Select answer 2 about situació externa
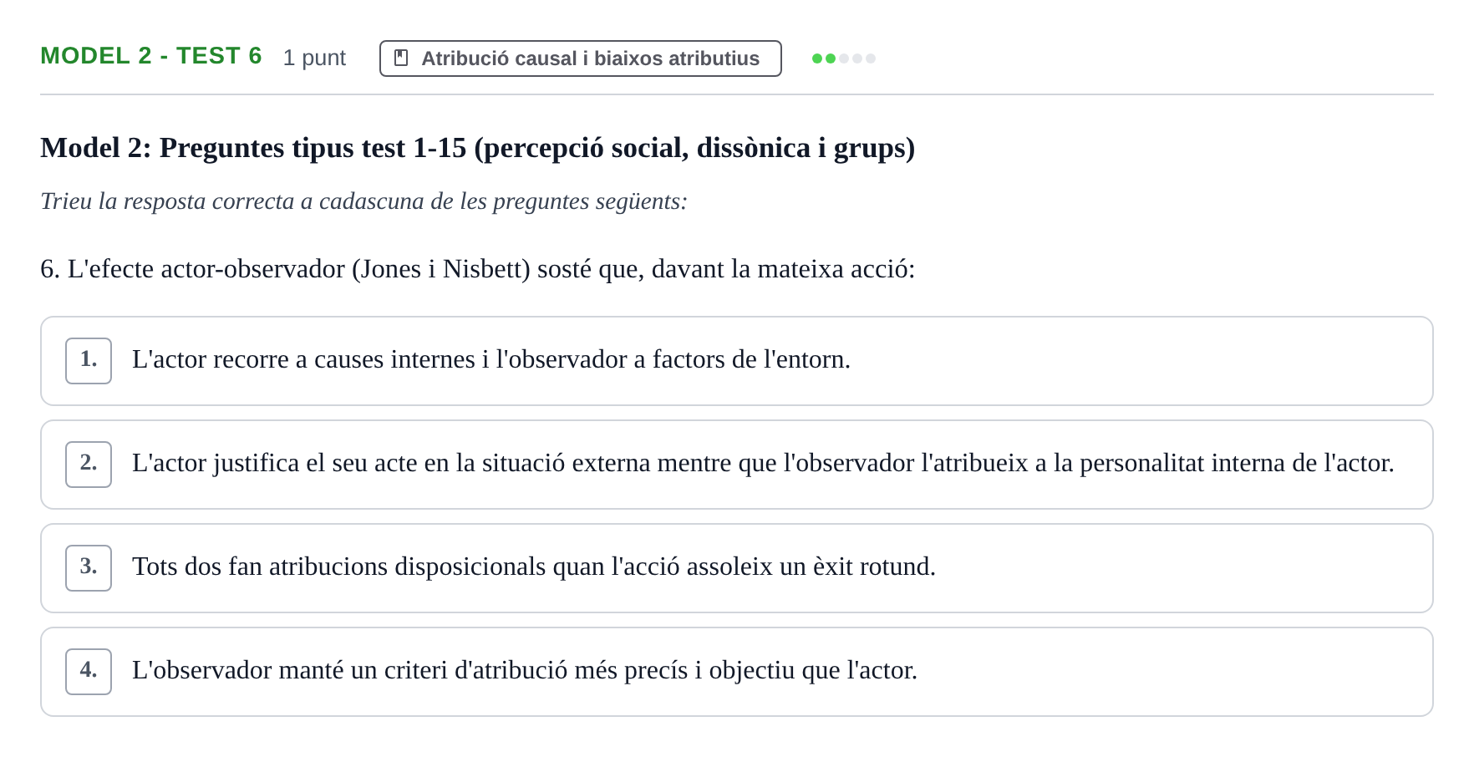The height and width of the screenshot is (757, 1474). click(x=736, y=465)
